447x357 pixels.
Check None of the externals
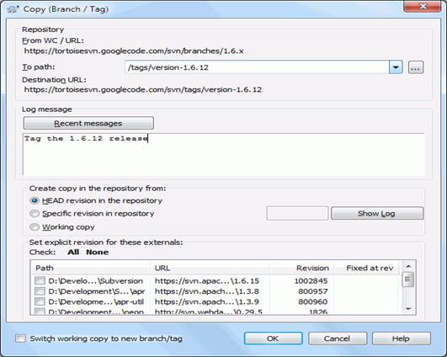tap(97, 252)
